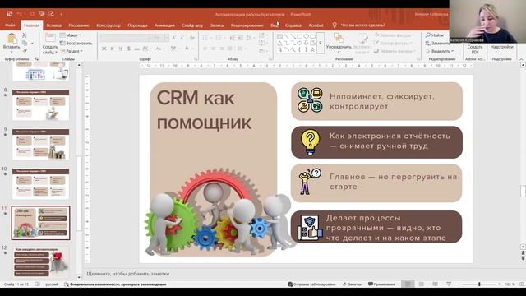This screenshot has height=296, width=526.
Task: Select the rectangle shape in shapes gallery
Action: point(299,36)
